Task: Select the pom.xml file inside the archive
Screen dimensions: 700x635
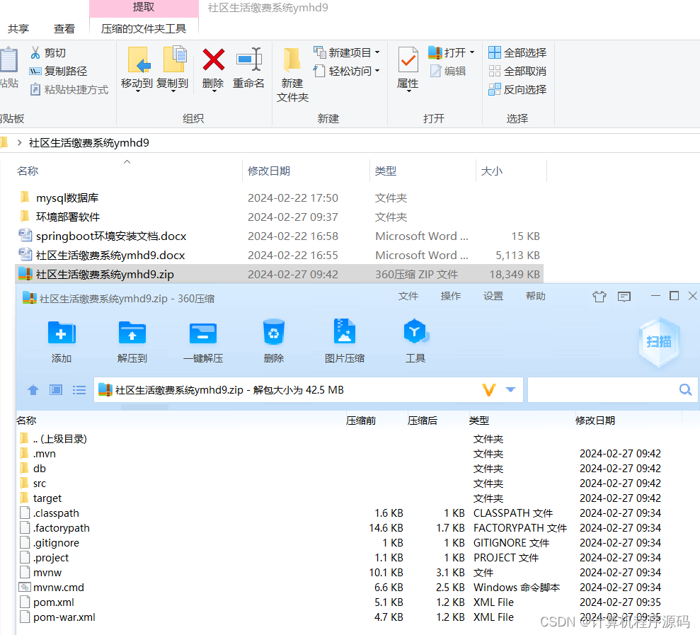Action: pyautogui.click(x=52, y=602)
